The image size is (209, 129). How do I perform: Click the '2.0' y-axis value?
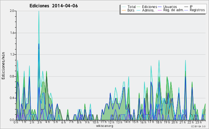(x=12, y=11)
